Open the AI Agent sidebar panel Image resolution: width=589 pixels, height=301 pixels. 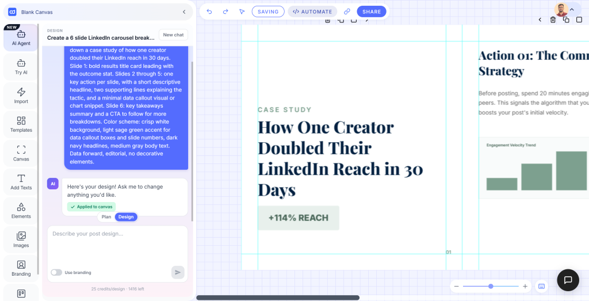coord(21,37)
